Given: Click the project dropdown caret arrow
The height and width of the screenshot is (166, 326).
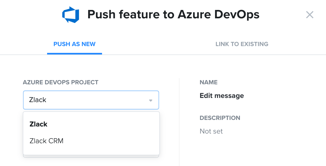Looking at the screenshot, I should coord(151,100).
